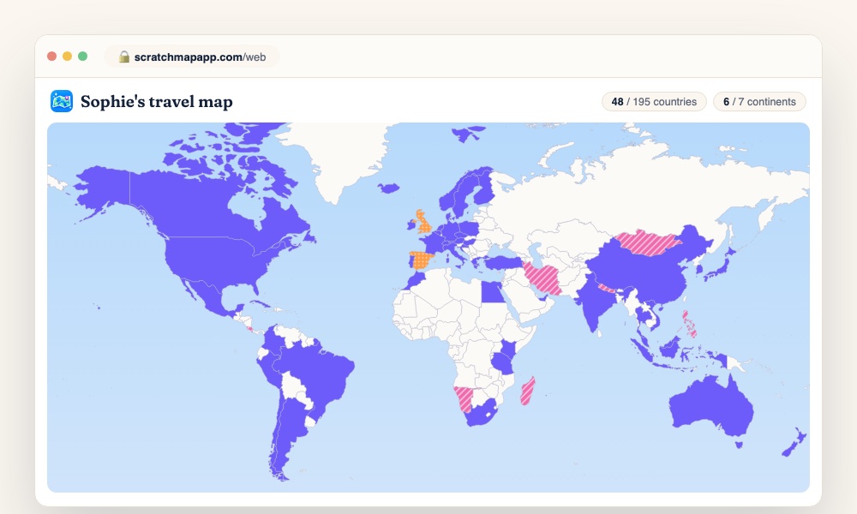The image size is (857, 514).
Task: Click the red close window button
Action: [52, 57]
